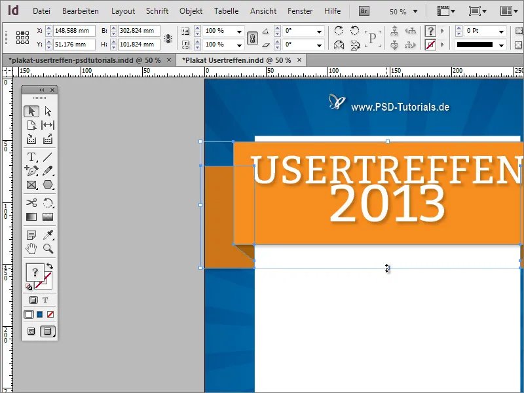The image size is (524, 393).
Task: Click the Rotate 90° counter-clockwise icon
Action: 354,31
